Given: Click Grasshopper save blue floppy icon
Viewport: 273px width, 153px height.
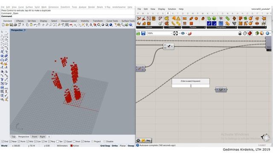Looking at the screenshot, I should click(x=143, y=33).
